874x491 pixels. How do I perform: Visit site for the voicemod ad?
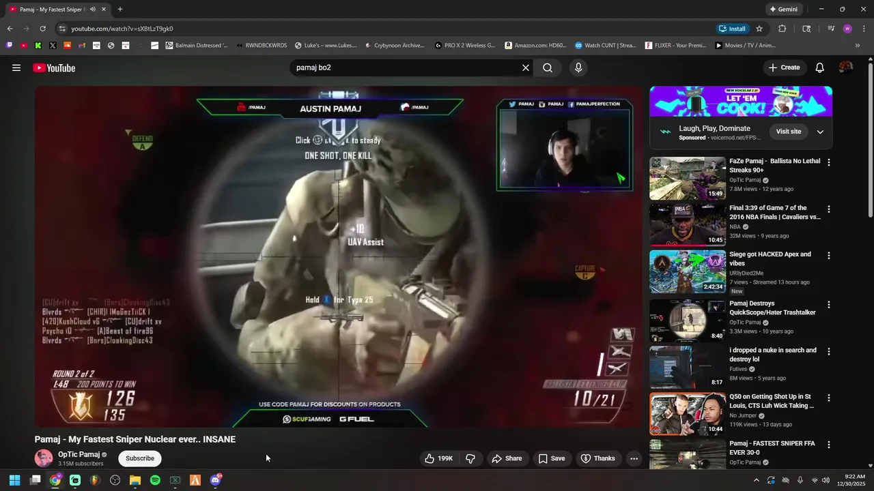(789, 132)
